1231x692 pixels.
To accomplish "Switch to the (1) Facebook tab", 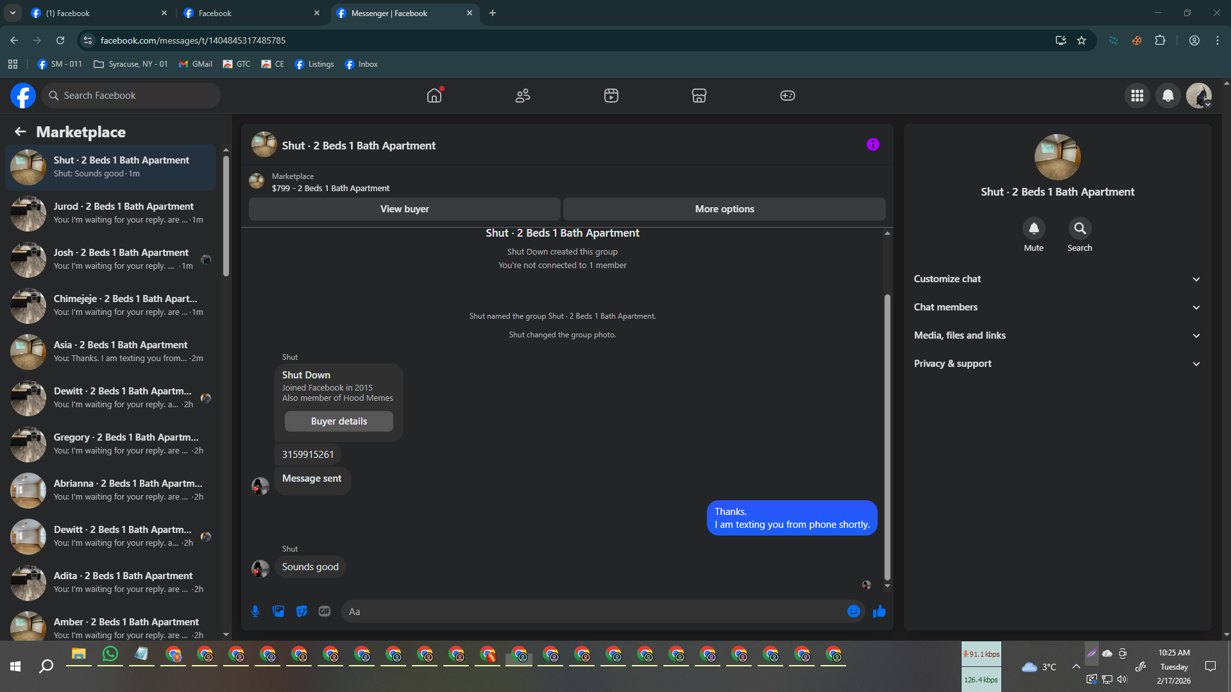I will coord(98,13).
